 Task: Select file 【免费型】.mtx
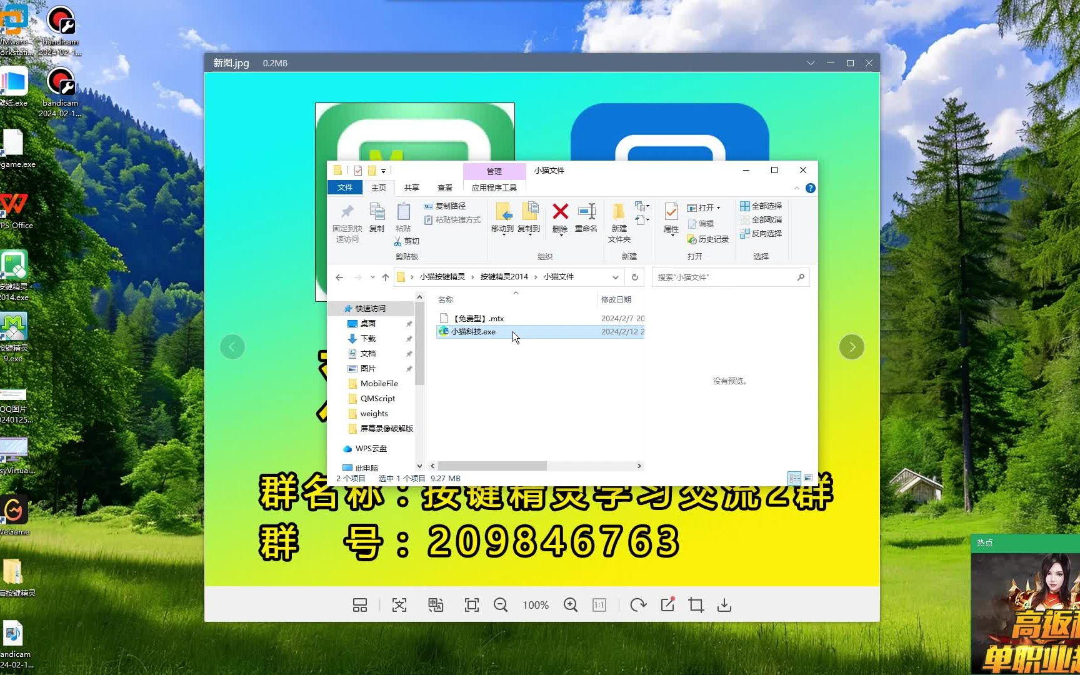540,319
